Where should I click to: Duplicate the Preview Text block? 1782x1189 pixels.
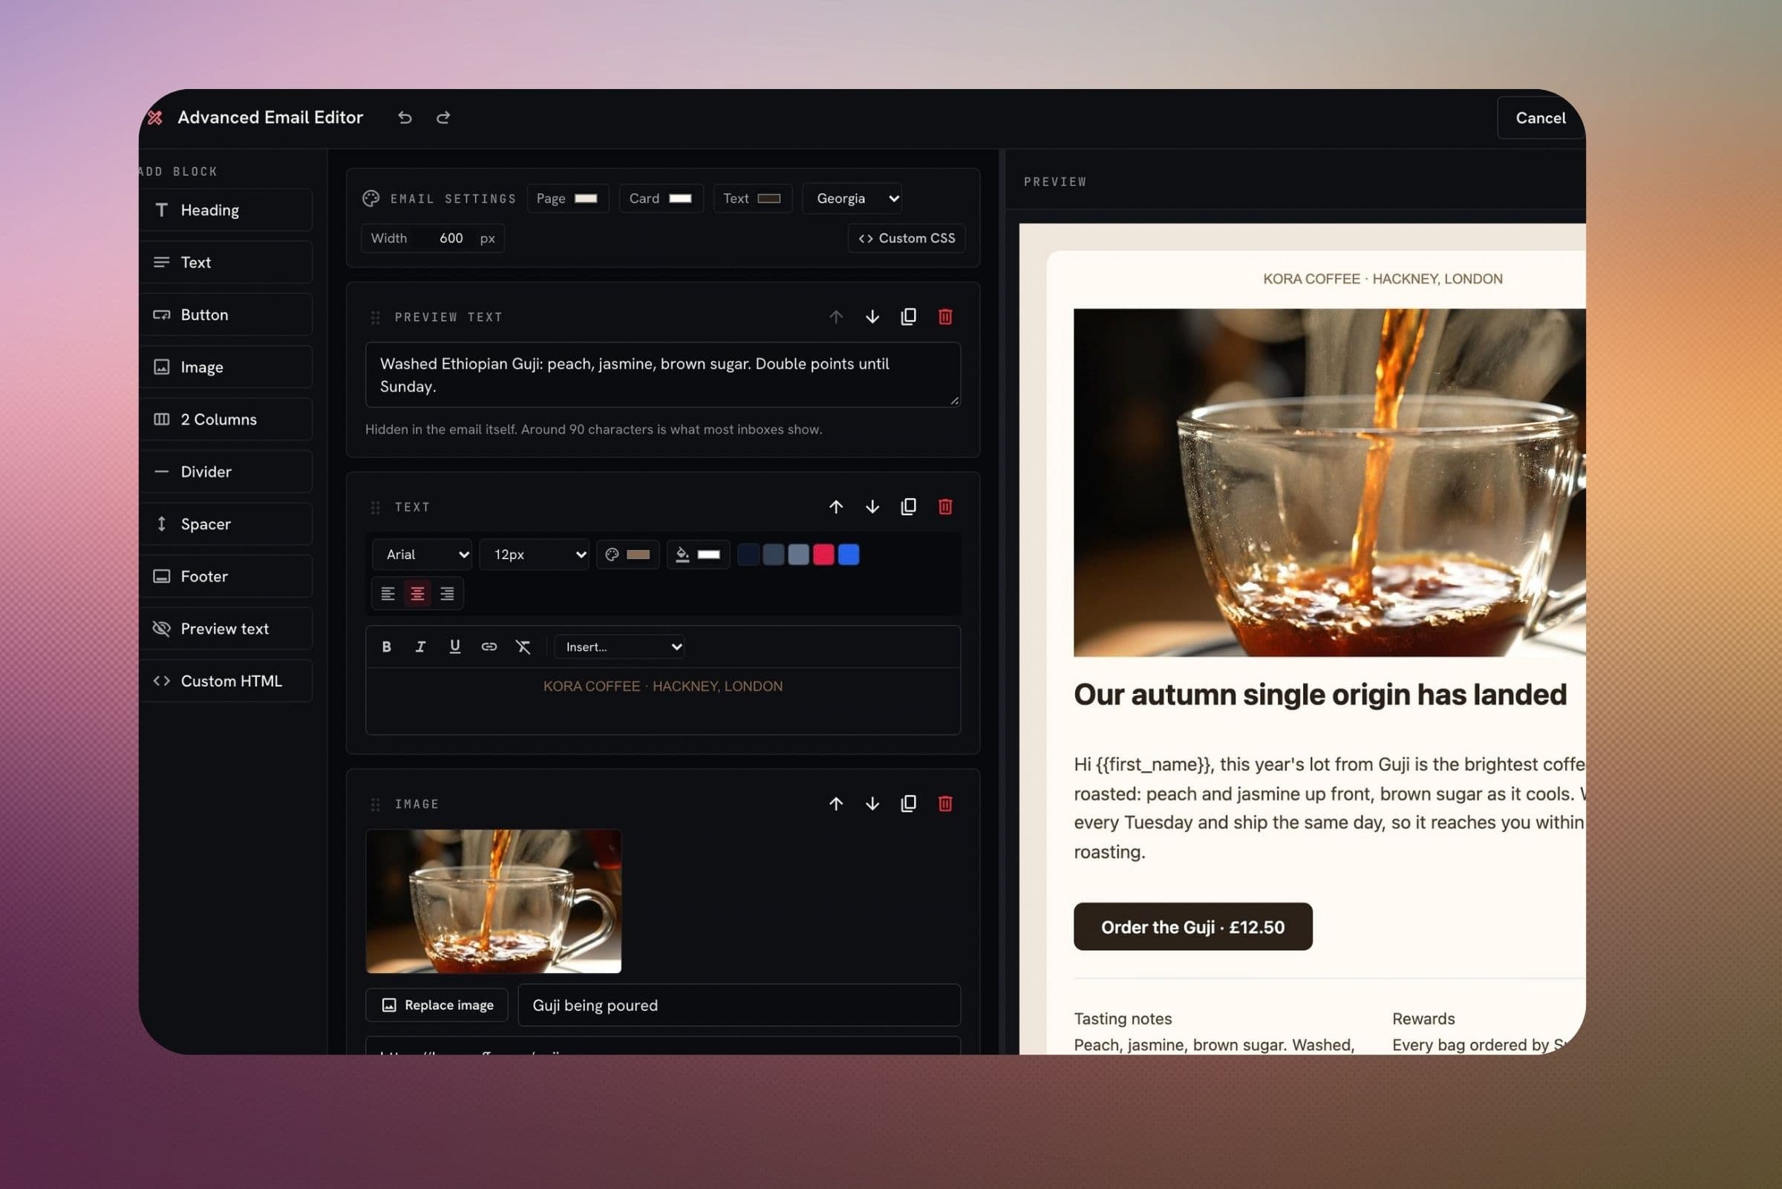pos(908,317)
